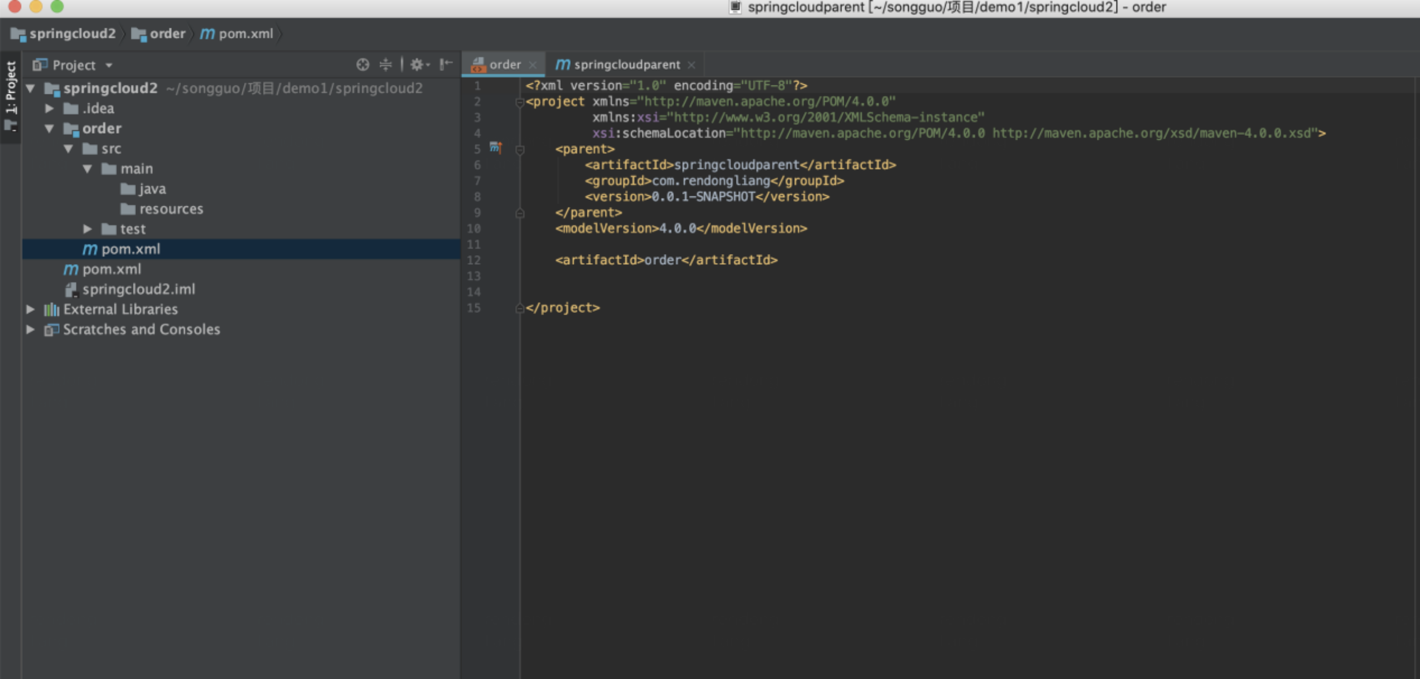Click the springcloudparent artifactId line
The image size is (1420, 679).
[x=741, y=165]
